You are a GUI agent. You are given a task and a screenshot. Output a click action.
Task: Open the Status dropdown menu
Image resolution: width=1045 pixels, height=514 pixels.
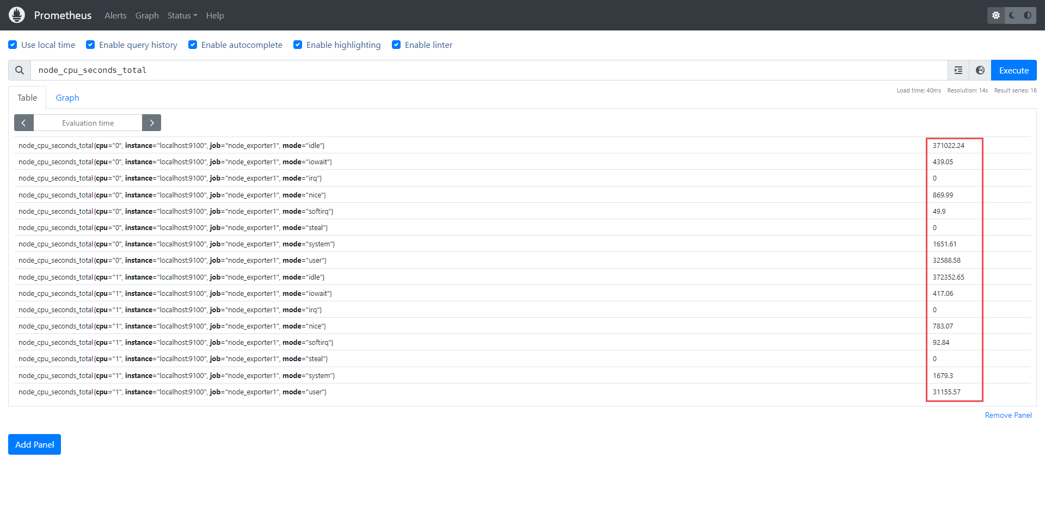[182, 15]
